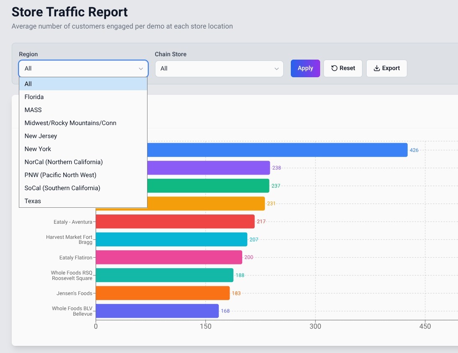Click the Apply button
Viewport: 458px width, 353px height.
point(305,68)
